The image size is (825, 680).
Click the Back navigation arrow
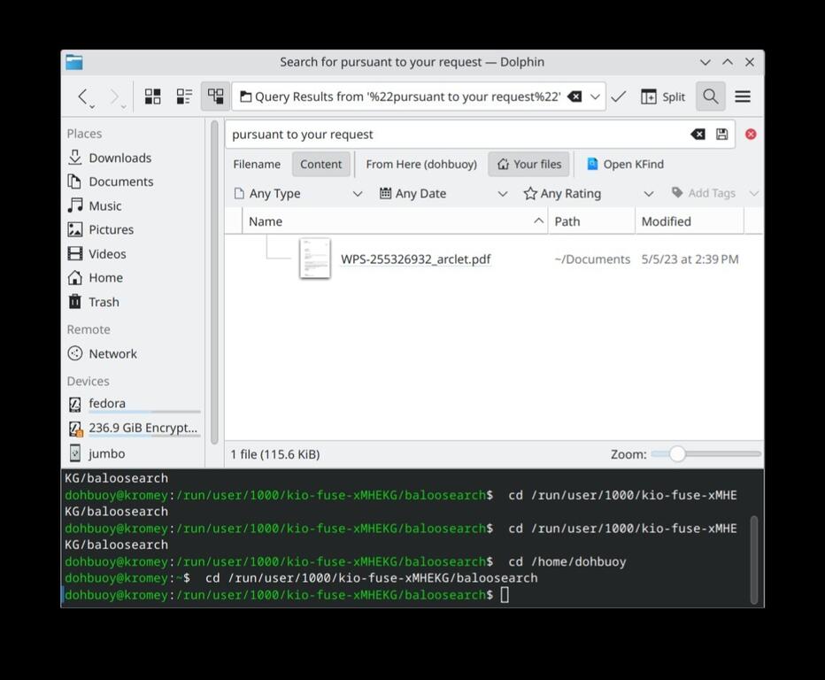[82, 97]
